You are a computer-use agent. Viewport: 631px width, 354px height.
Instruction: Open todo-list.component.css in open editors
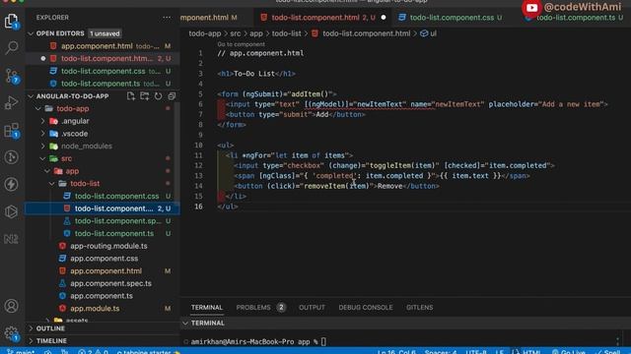coord(103,71)
